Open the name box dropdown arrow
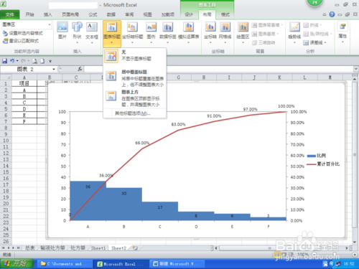Viewport: 359px width, 269px height. coord(54,69)
